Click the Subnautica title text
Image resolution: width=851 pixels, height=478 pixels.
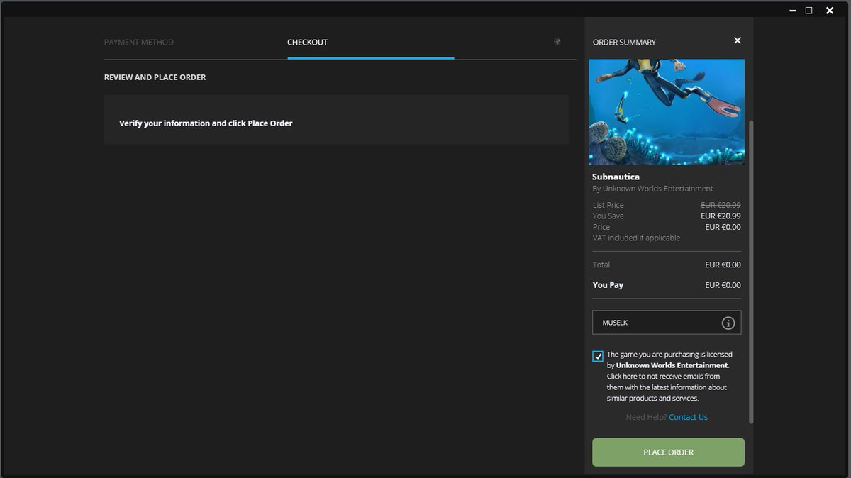[x=616, y=177]
